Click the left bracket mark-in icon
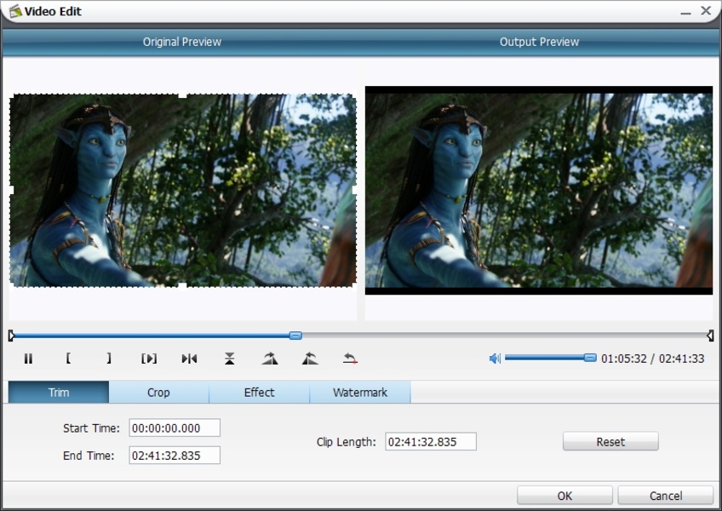The height and width of the screenshot is (511, 722). coord(68,359)
